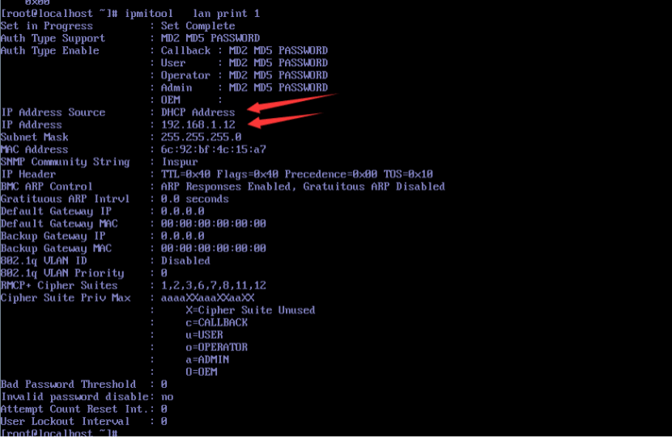The image size is (672, 438).
Task: Click the MAC address 6c:92:bf:4c:15:a7
Action: pos(214,150)
